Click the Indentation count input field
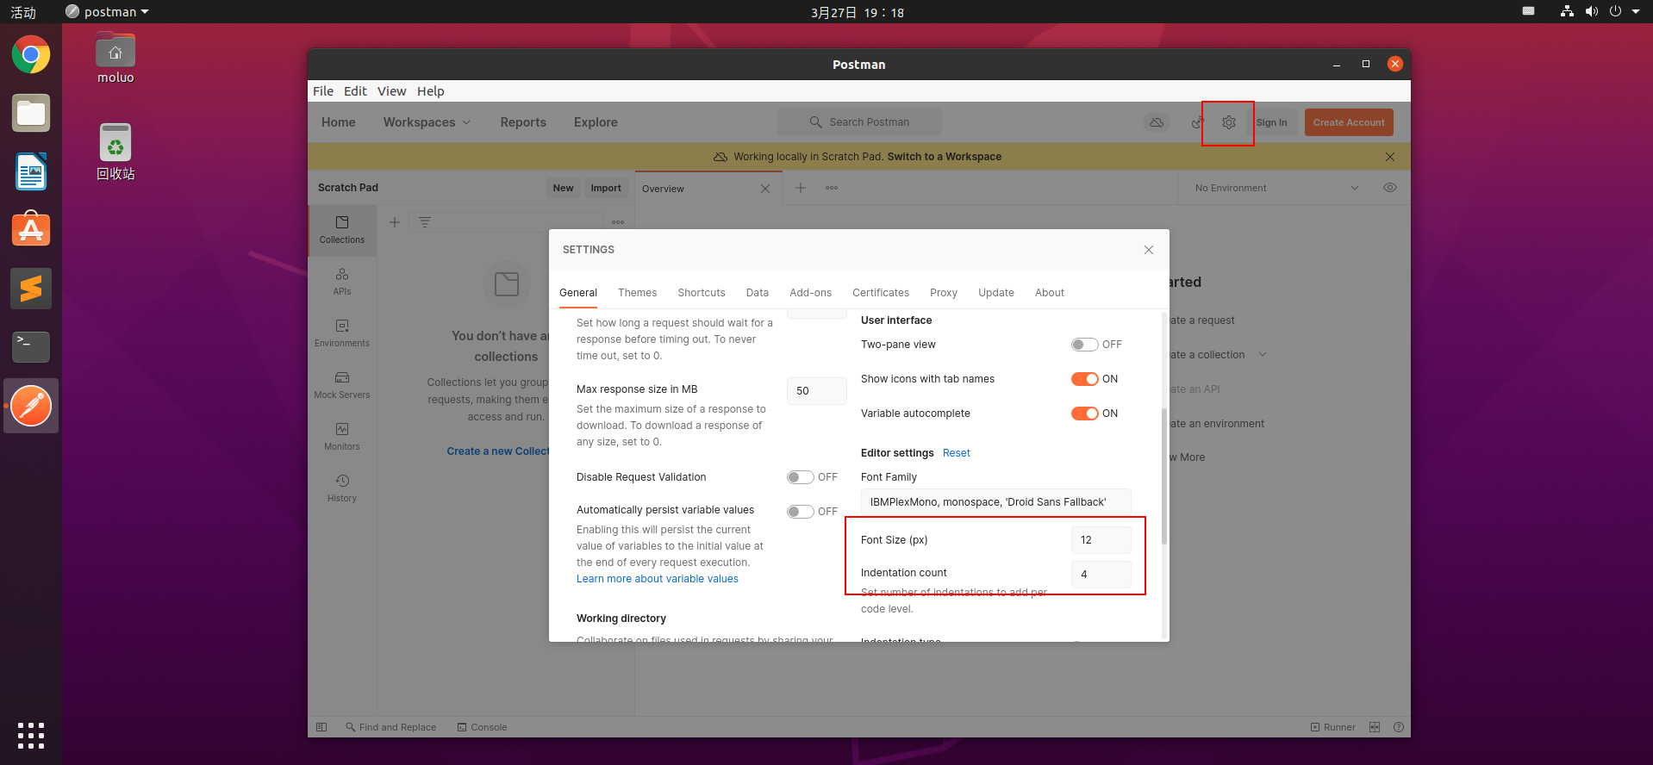 pyautogui.click(x=1101, y=575)
